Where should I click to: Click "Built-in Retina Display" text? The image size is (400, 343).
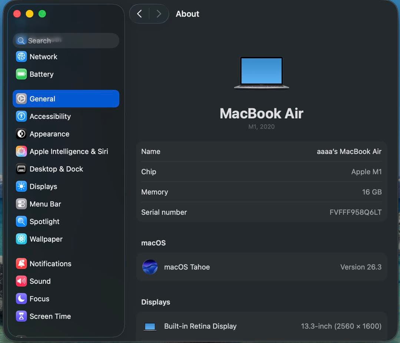tap(200, 326)
